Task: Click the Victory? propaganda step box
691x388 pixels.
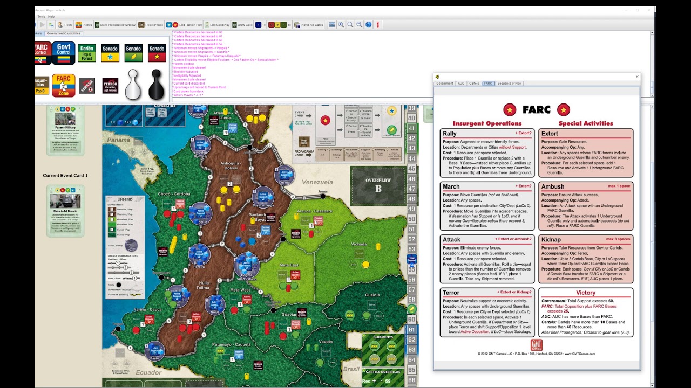Action: coord(322,154)
